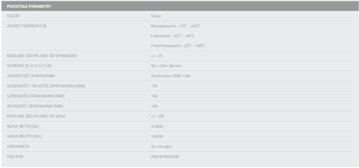Select the Ładowanie temperature range text
The height and width of the screenshot is (168, 359).
[173, 36]
